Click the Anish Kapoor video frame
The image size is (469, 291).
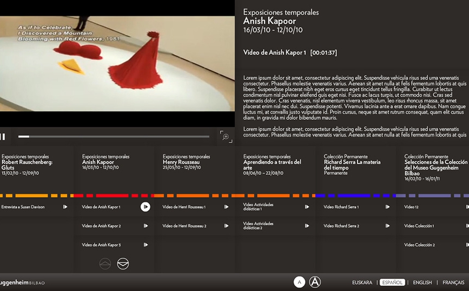[117, 64]
